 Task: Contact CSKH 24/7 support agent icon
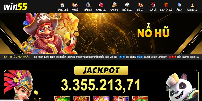tap(192, 5)
